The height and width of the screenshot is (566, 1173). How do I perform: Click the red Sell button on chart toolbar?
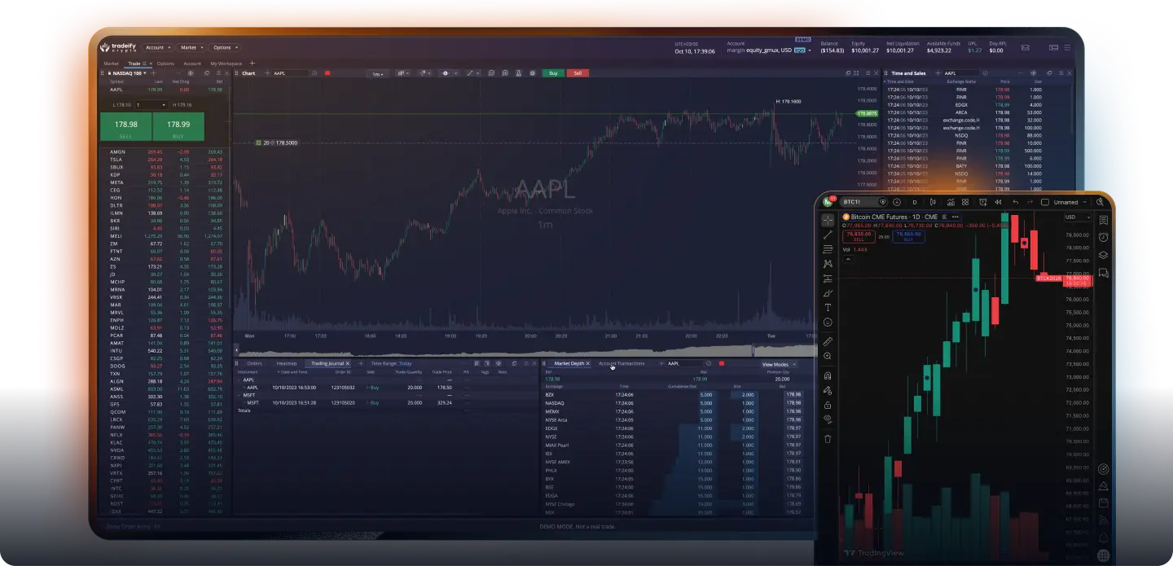point(578,73)
